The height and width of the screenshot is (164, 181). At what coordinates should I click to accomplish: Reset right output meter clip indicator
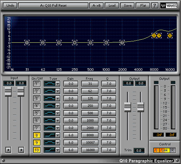pyautogui.click(x=173, y=83)
